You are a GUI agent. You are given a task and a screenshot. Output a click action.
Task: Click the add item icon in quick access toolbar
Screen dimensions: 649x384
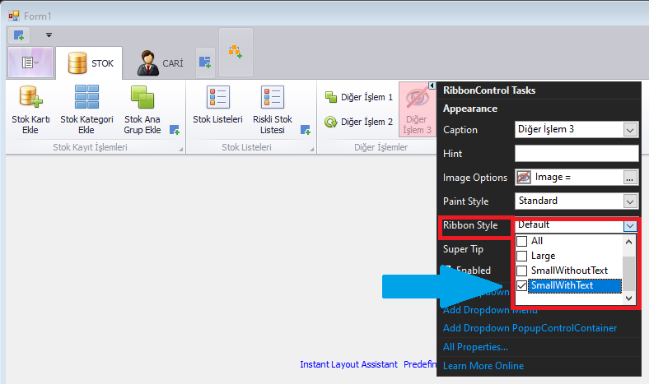click(x=19, y=35)
